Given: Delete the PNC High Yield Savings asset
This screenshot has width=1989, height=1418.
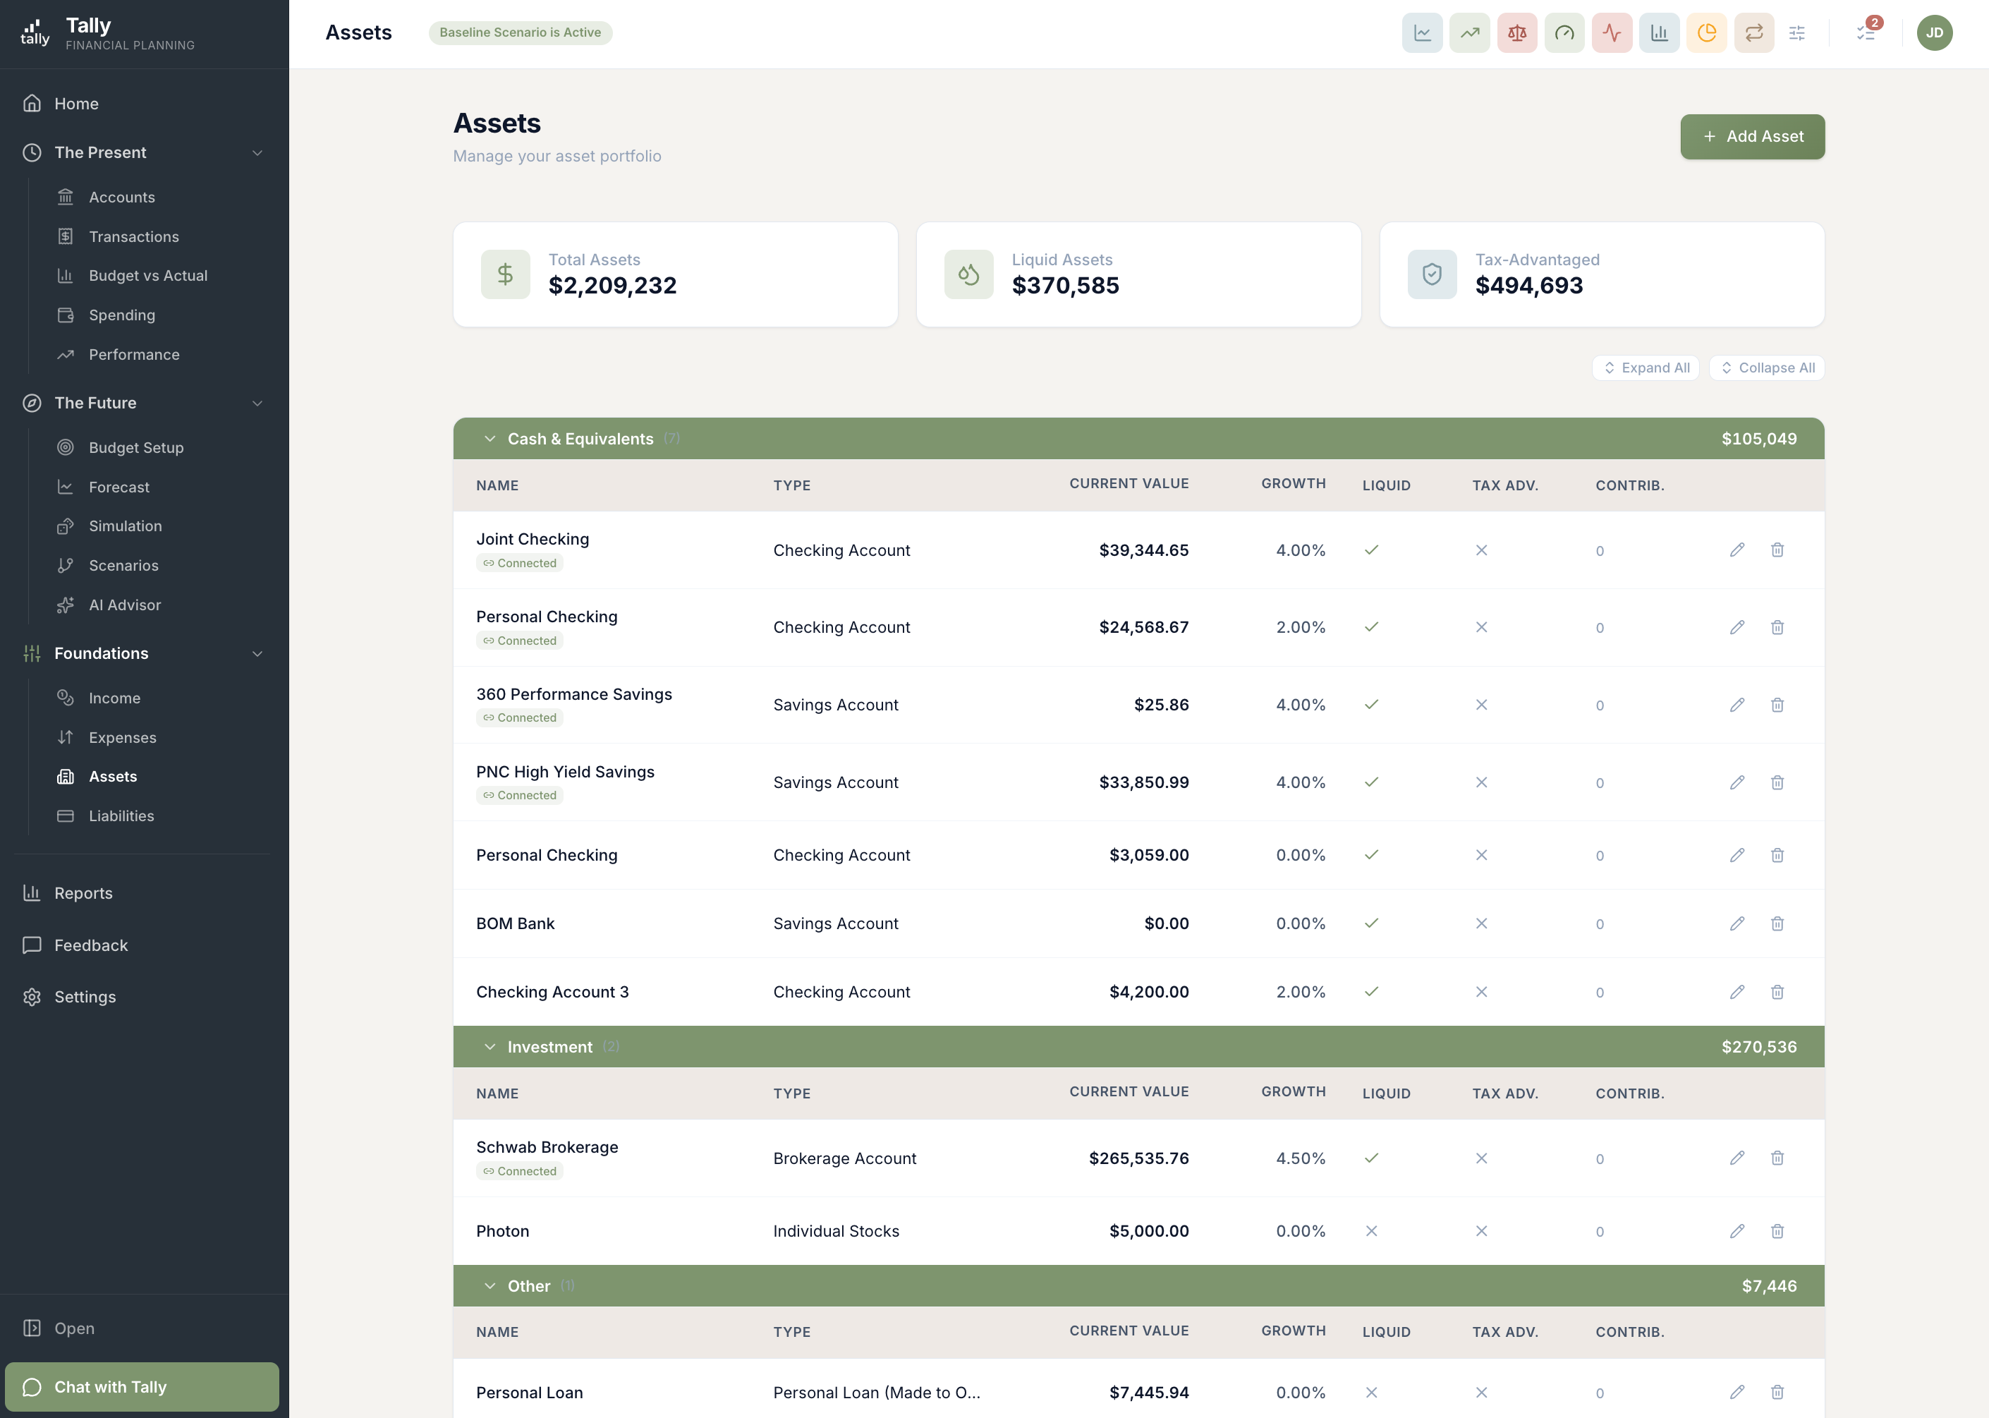Looking at the screenshot, I should pyautogui.click(x=1777, y=782).
